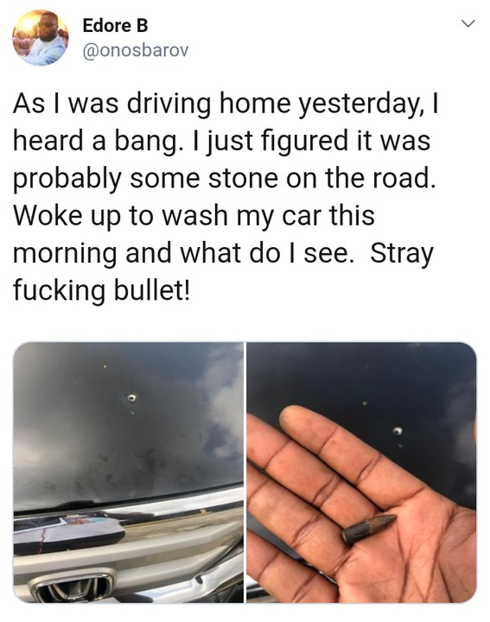Open Edore B's profile avatar
This screenshot has width=490, height=622.
(41, 38)
